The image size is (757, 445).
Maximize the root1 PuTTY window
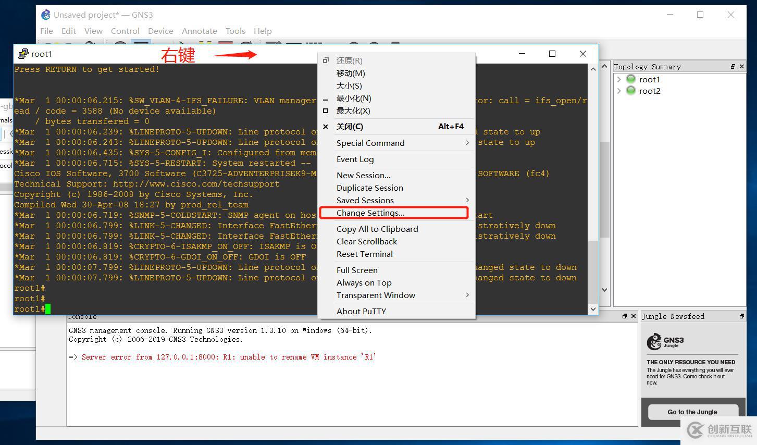[552, 54]
